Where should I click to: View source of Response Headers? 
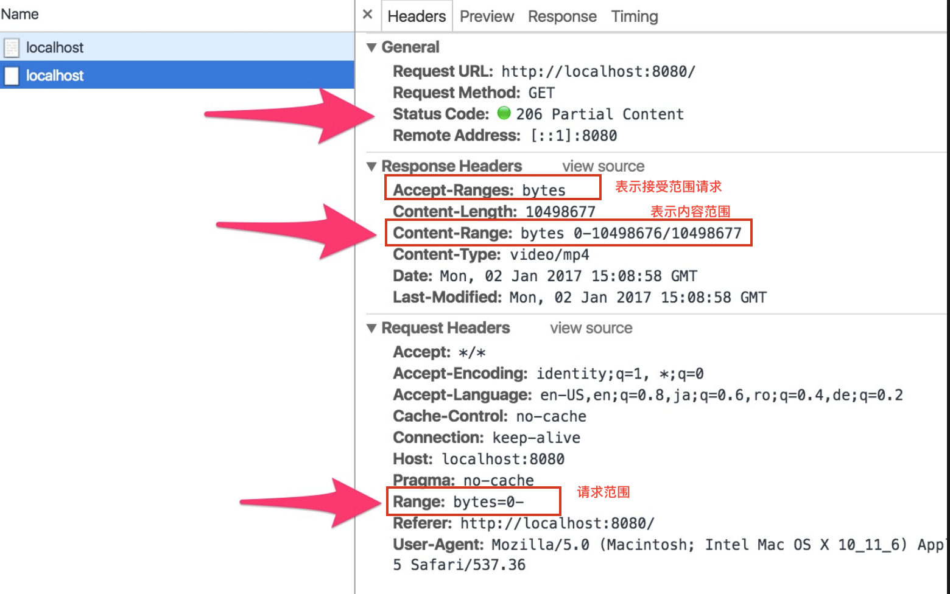(x=603, y=166)
